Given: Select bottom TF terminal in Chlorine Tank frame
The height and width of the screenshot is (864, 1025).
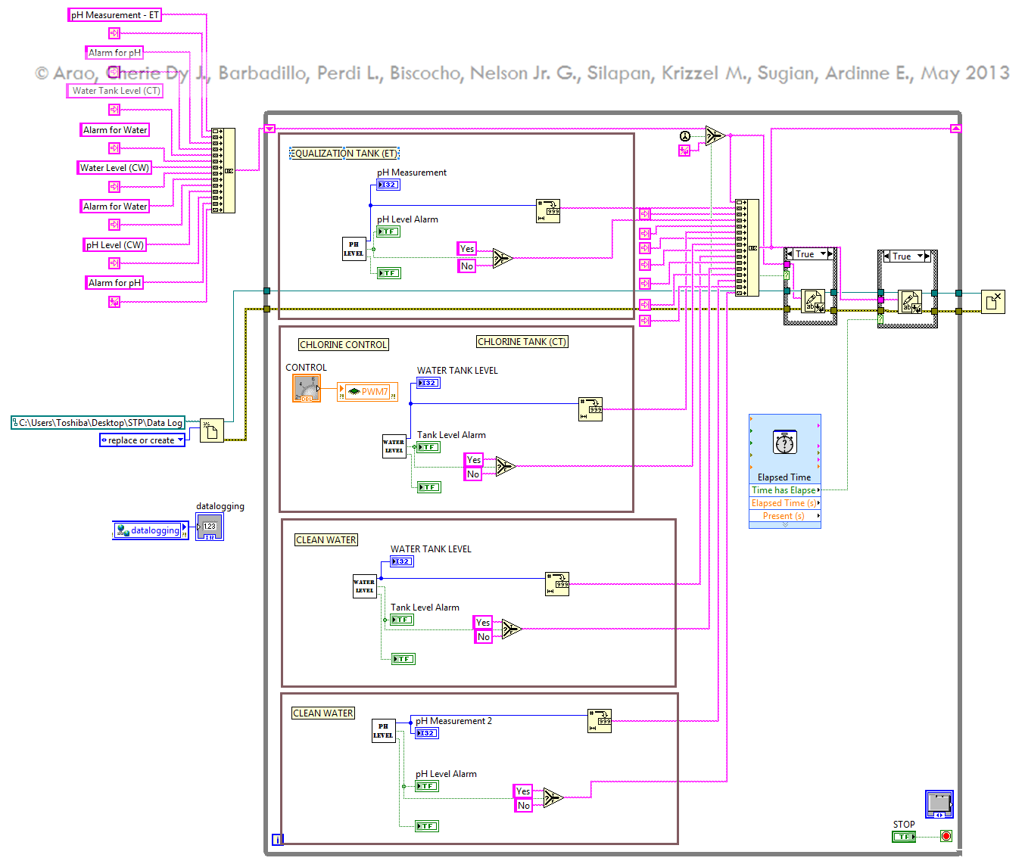Looking at the screenshot, I should click(429, 487).
